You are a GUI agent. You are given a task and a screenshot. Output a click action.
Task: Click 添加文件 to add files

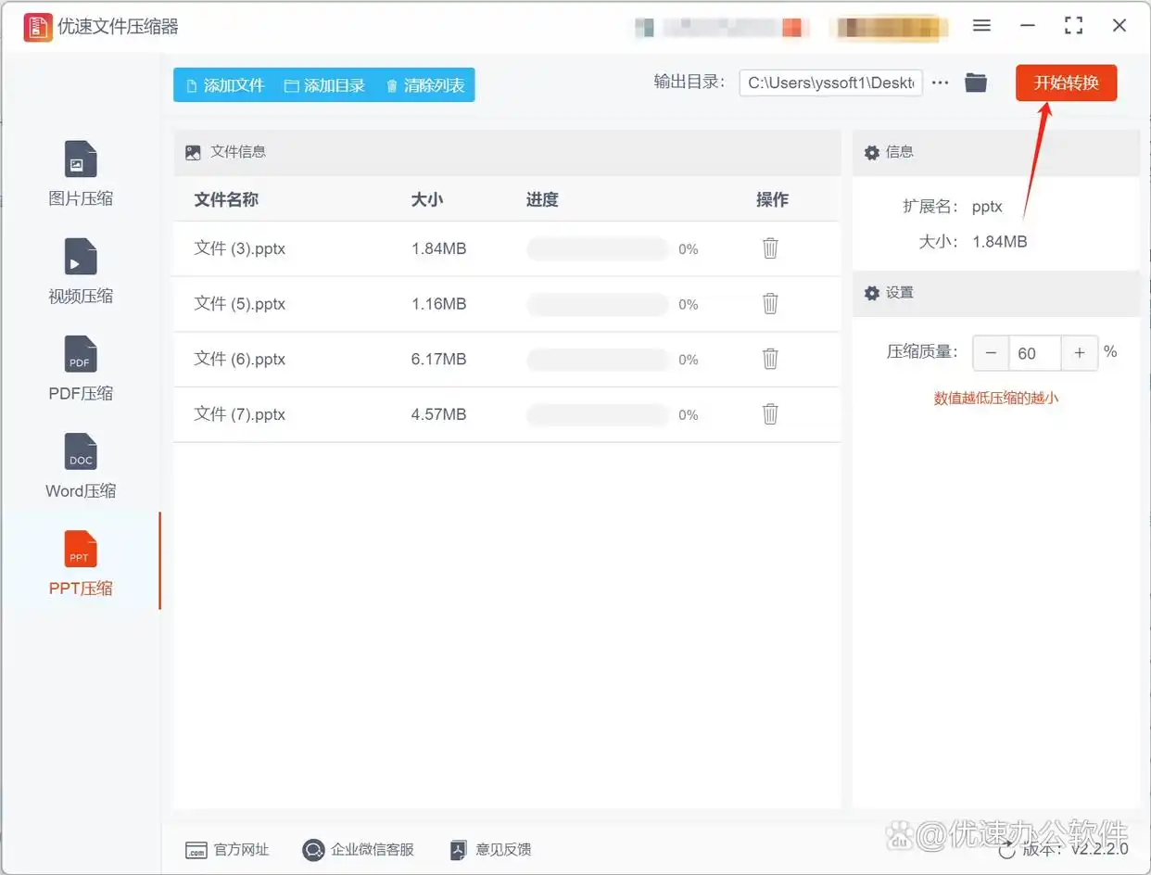point(222,83)
